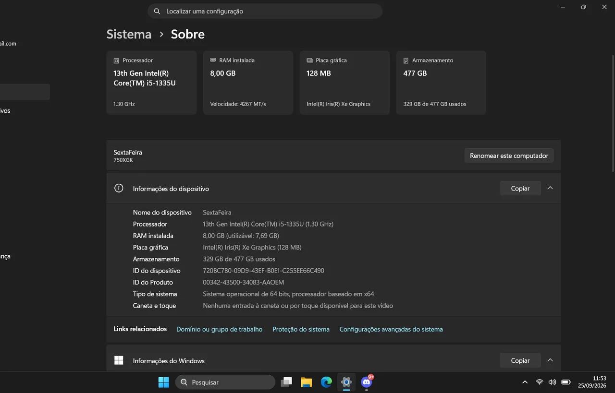Click '8,00 GB (utilizável: 7,69 GB)' text
The width and height of the screenshot is (615, 393).
[x=241, y=236]
